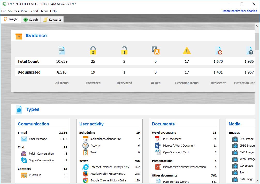
Task: Click the Microsoft PowerPoint Presentation icon
Action: (158, 167)
